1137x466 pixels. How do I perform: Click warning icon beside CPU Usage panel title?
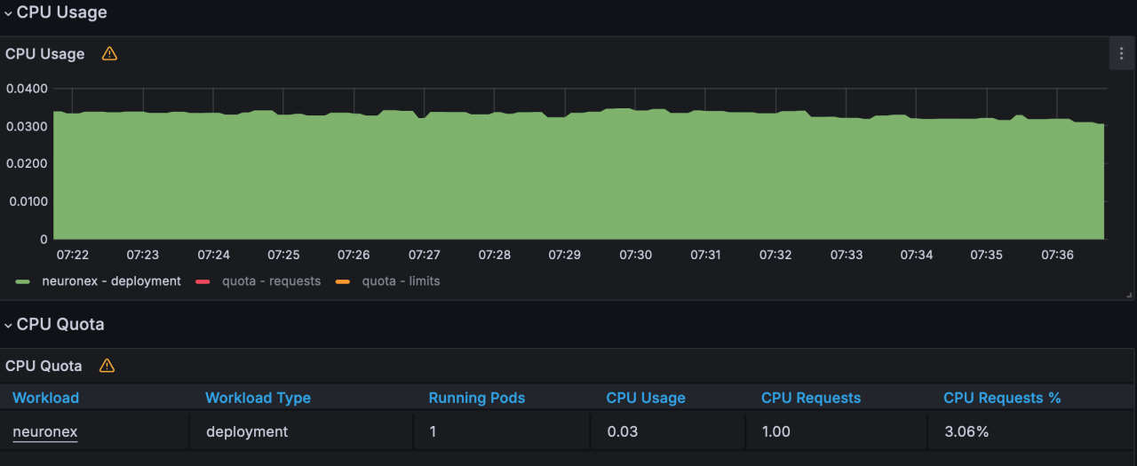tap(109, 53)
